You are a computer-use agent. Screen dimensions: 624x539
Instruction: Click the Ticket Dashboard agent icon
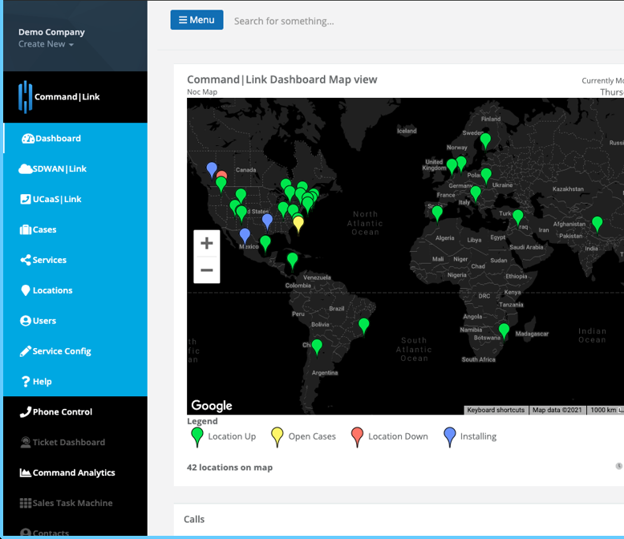26,442
